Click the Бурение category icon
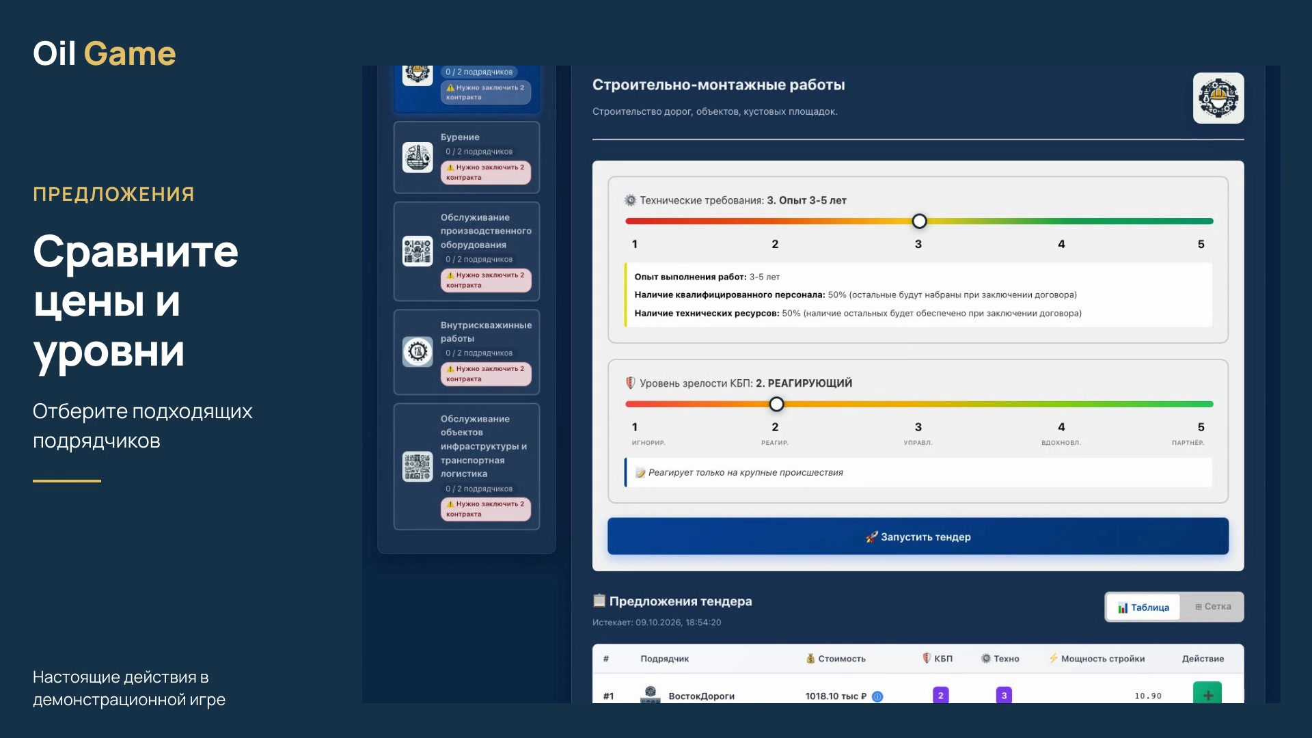This screenshot has height=738, width=1312. tap(418, 157)
